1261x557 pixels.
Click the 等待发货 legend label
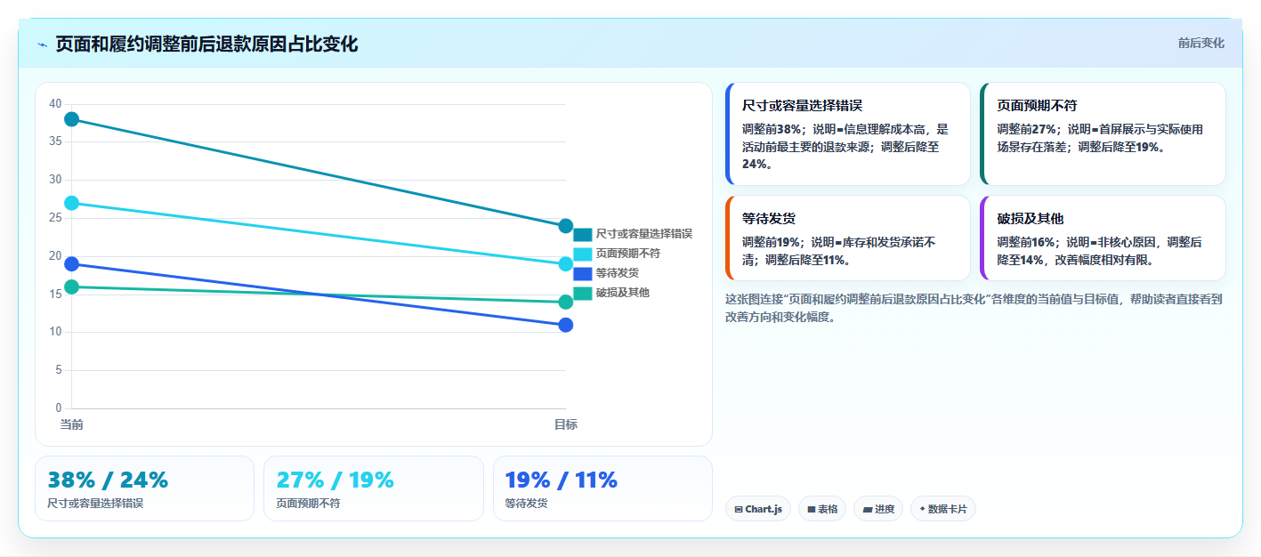tap(618, 273)
